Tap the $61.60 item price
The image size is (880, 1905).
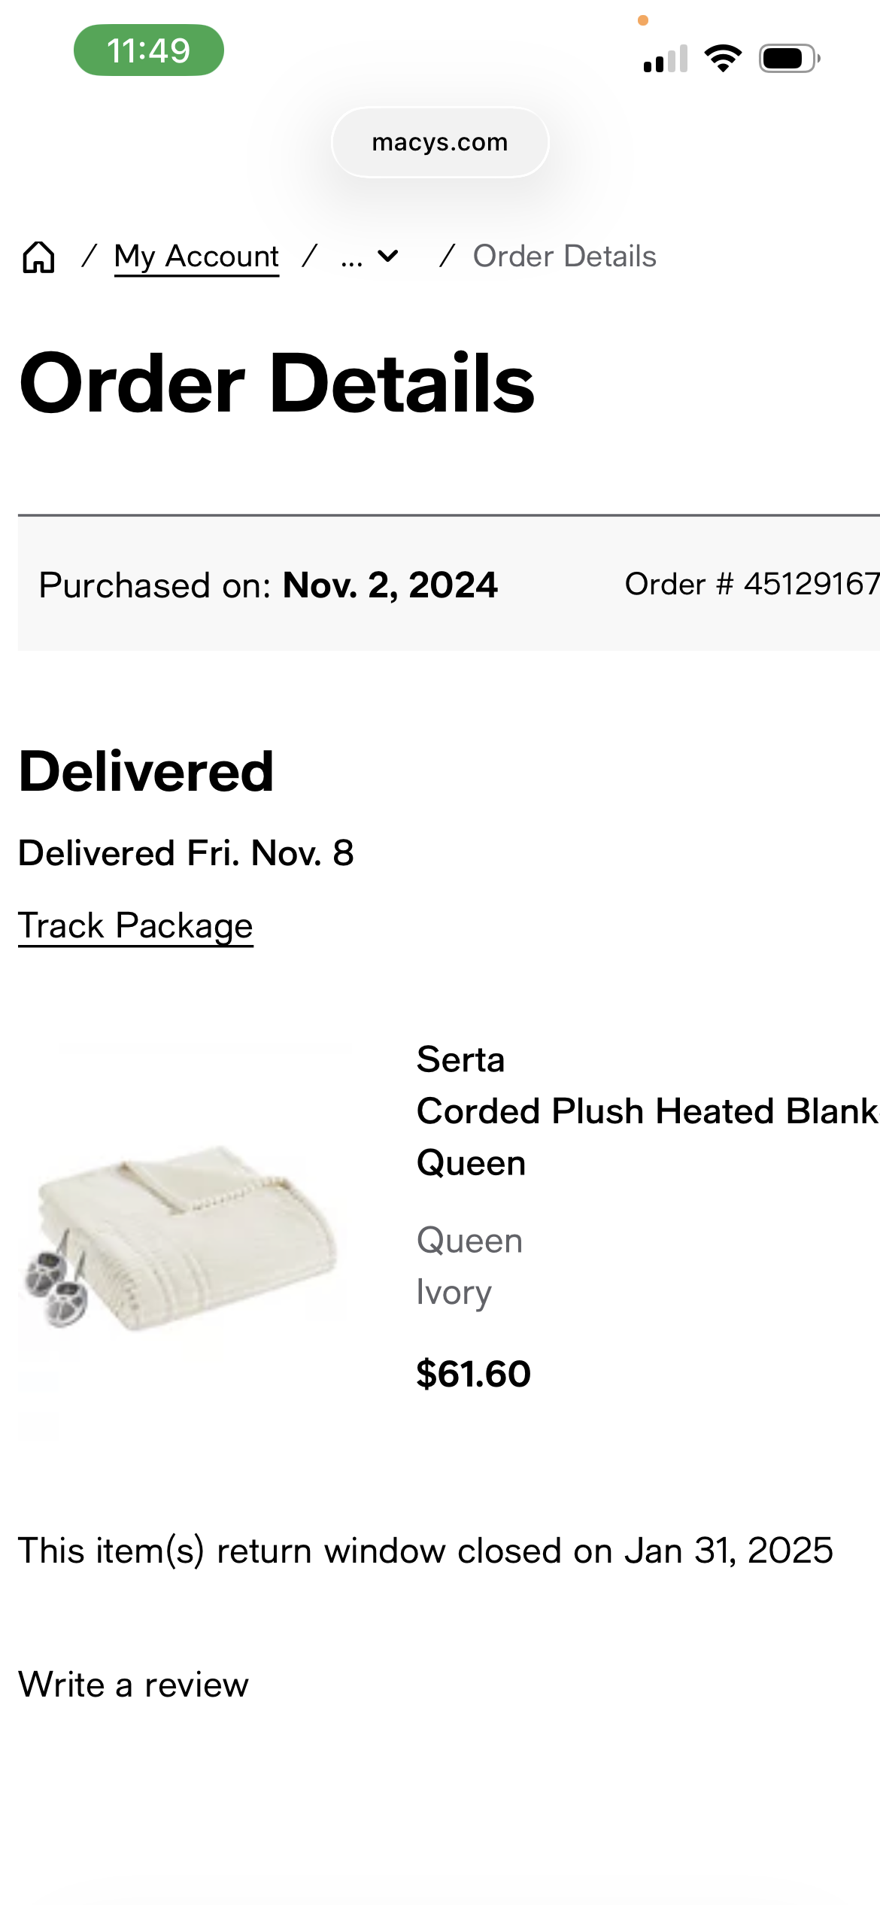click(x=474, y=1374)
